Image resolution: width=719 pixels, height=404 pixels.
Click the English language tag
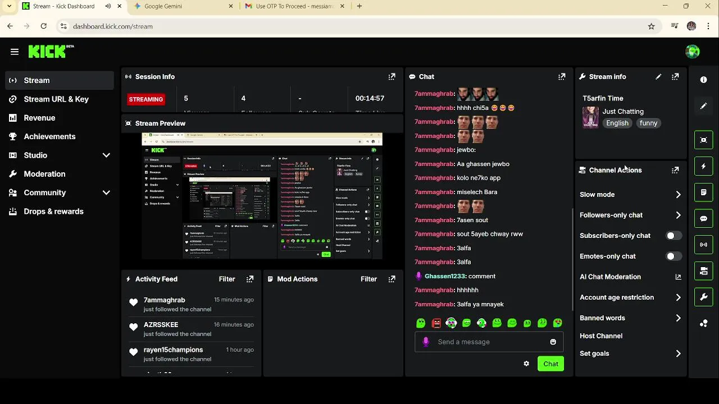point(617,123)
